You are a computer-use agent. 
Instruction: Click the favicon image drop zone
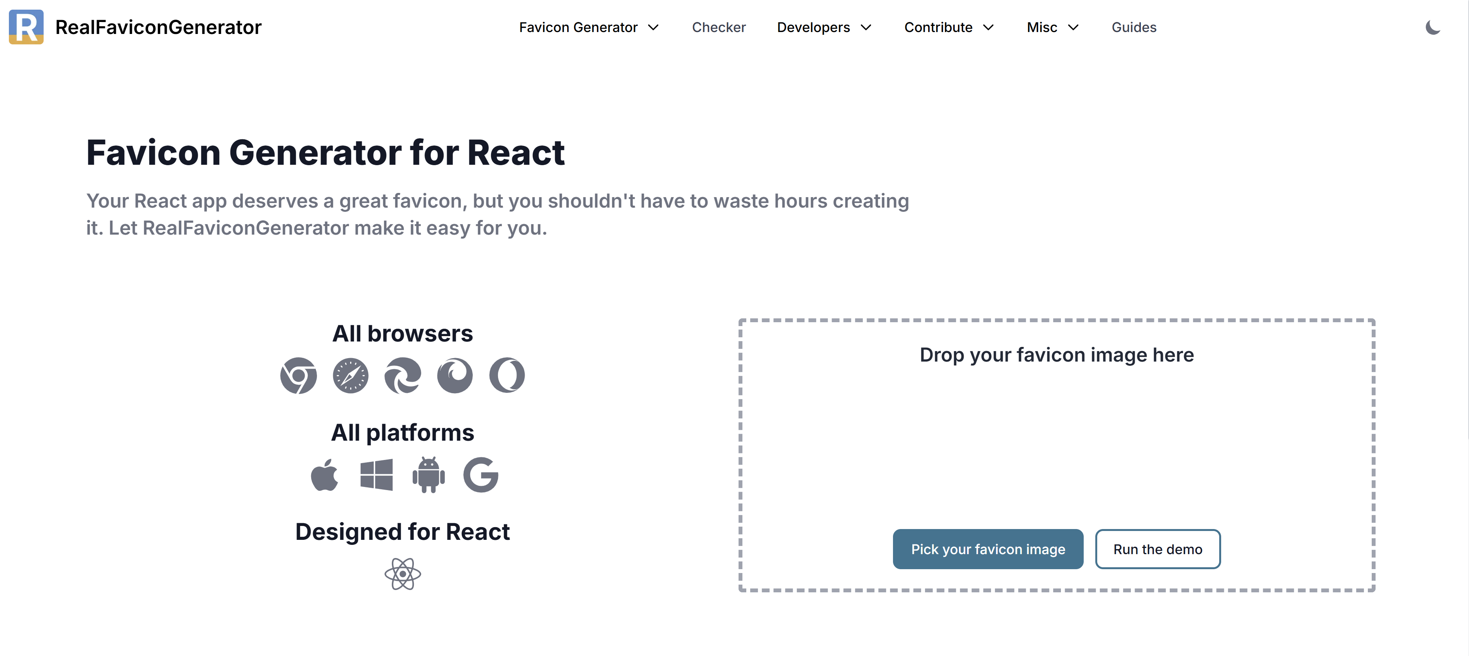click(1057, 455)
